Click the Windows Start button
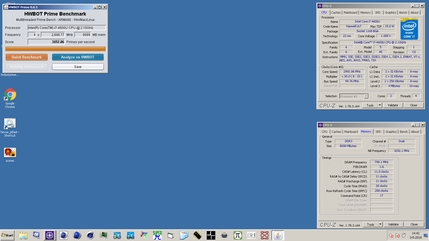 pyautogui.click(x=8, y=235)
